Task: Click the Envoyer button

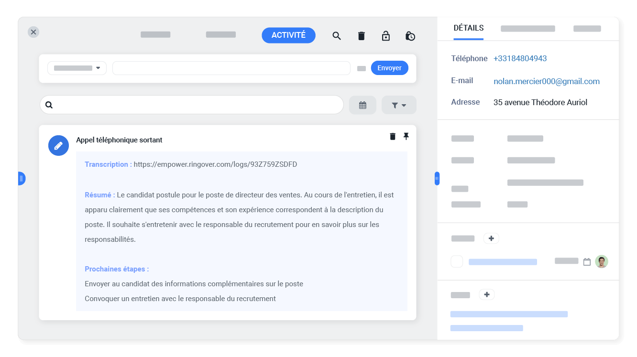Action: 389,68
